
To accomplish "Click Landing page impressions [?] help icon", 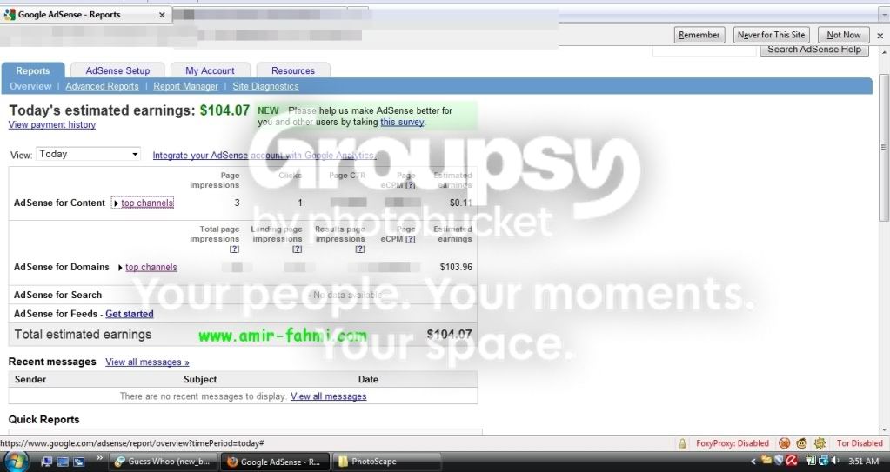I will [297, 249].
